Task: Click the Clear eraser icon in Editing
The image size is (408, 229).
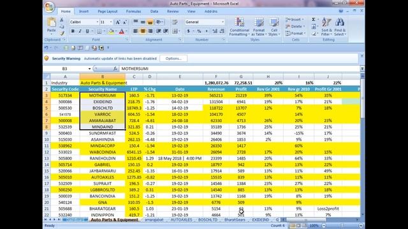Action: [314, 34]
